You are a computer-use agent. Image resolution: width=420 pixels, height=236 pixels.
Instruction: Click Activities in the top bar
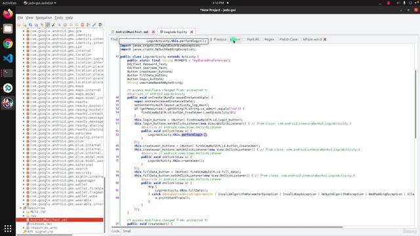tap(9, 3)
